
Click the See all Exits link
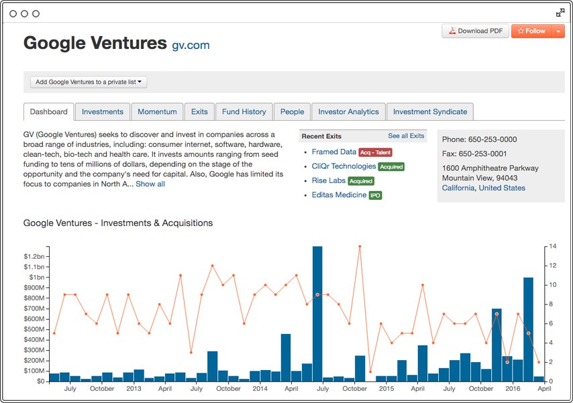(x=406, y=136)
